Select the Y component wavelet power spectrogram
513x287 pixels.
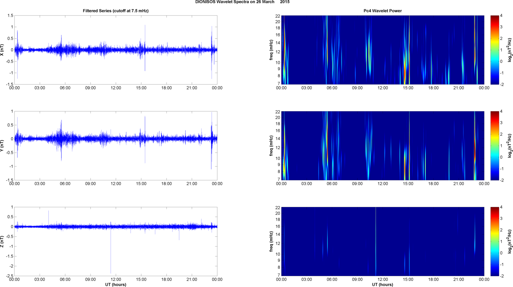(x=382, y=146)
